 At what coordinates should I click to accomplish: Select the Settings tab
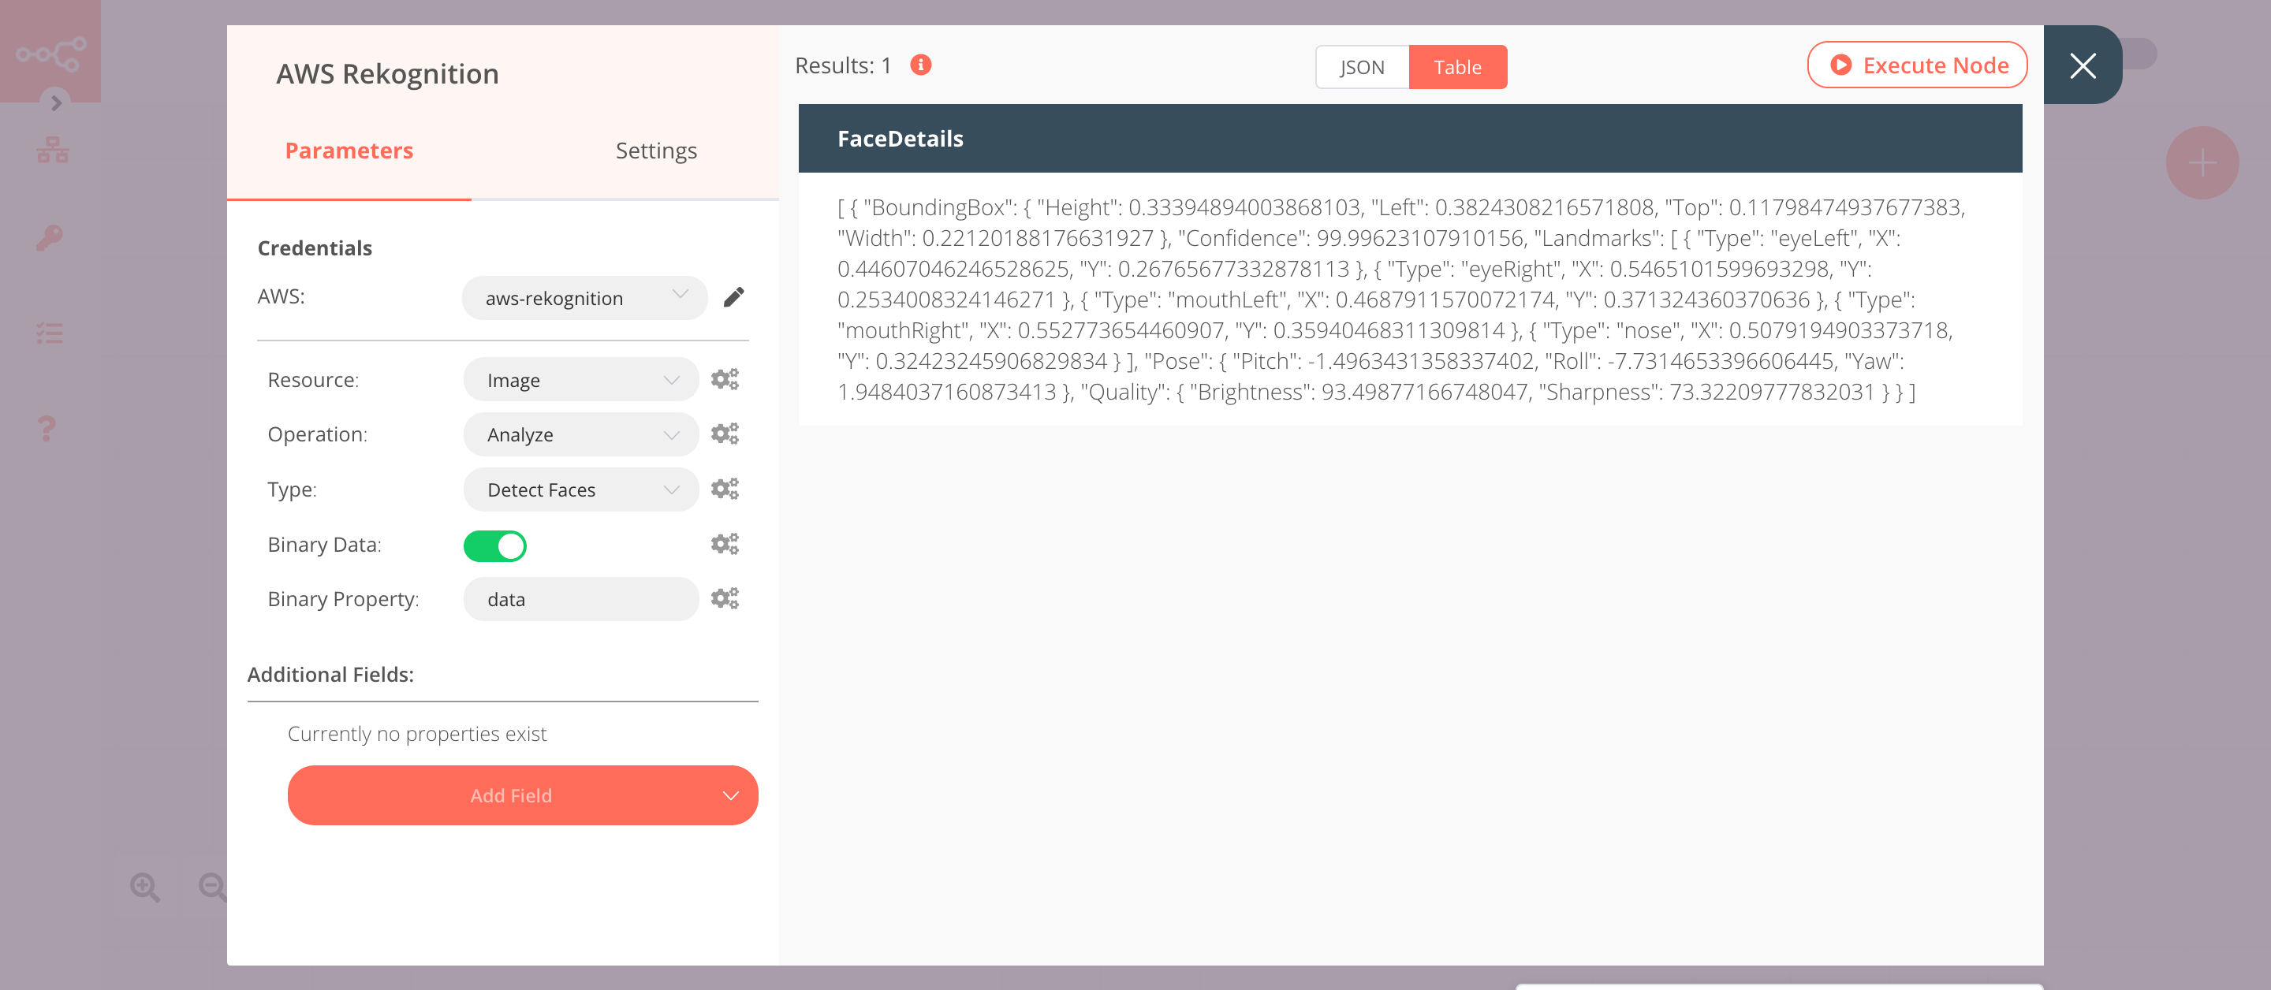tap(656, 151)
